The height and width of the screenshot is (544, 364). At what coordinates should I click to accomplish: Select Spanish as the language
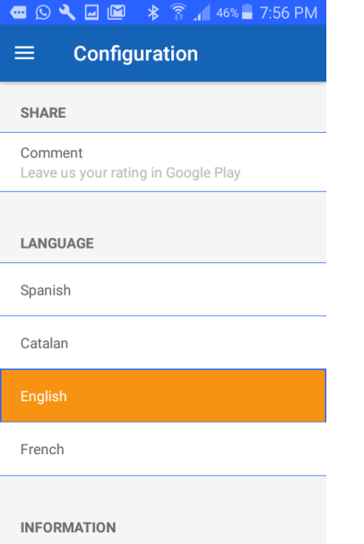pos(163,290)
